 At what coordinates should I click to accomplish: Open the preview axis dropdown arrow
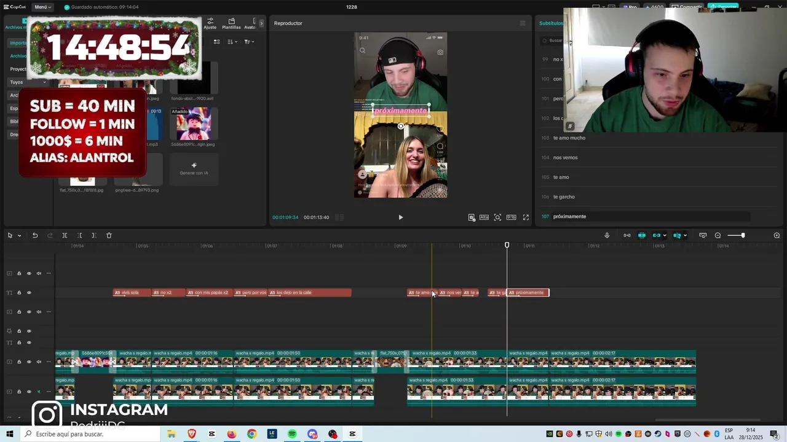(685, 236)
